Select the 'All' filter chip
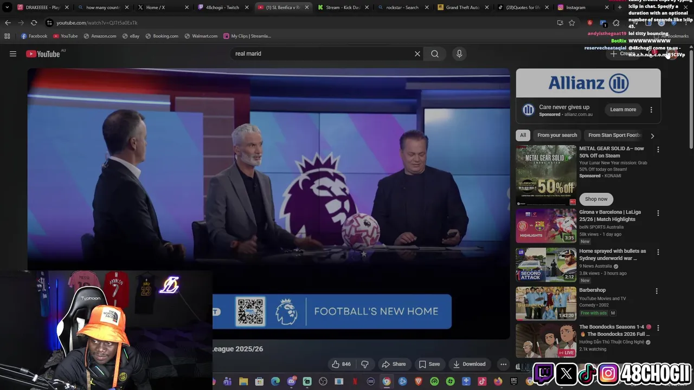 (523, 135)
